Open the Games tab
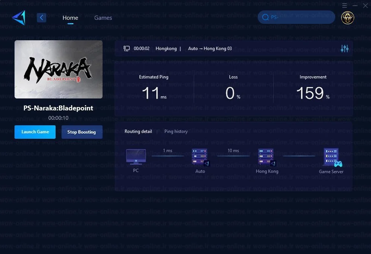The width and height of the screenshot is (371, 254). (x=103, y=18)
